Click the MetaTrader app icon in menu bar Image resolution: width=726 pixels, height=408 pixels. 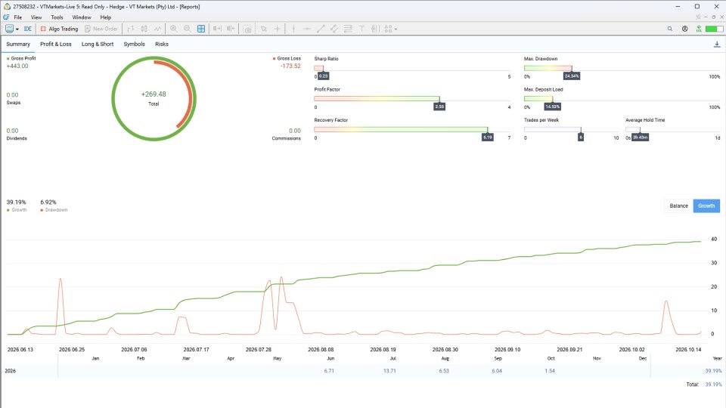coord(6,17)
